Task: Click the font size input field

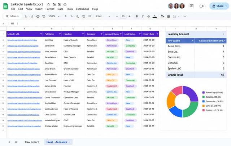Action: (123, 16)
